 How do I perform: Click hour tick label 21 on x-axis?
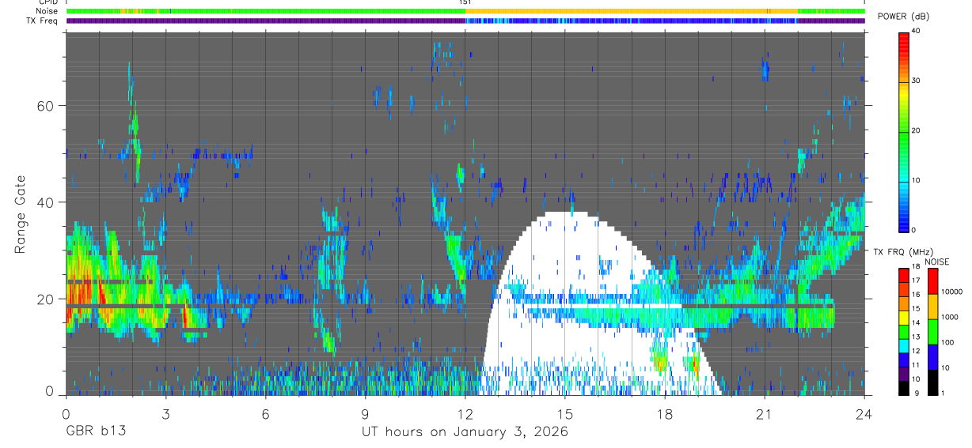[764, 413]
